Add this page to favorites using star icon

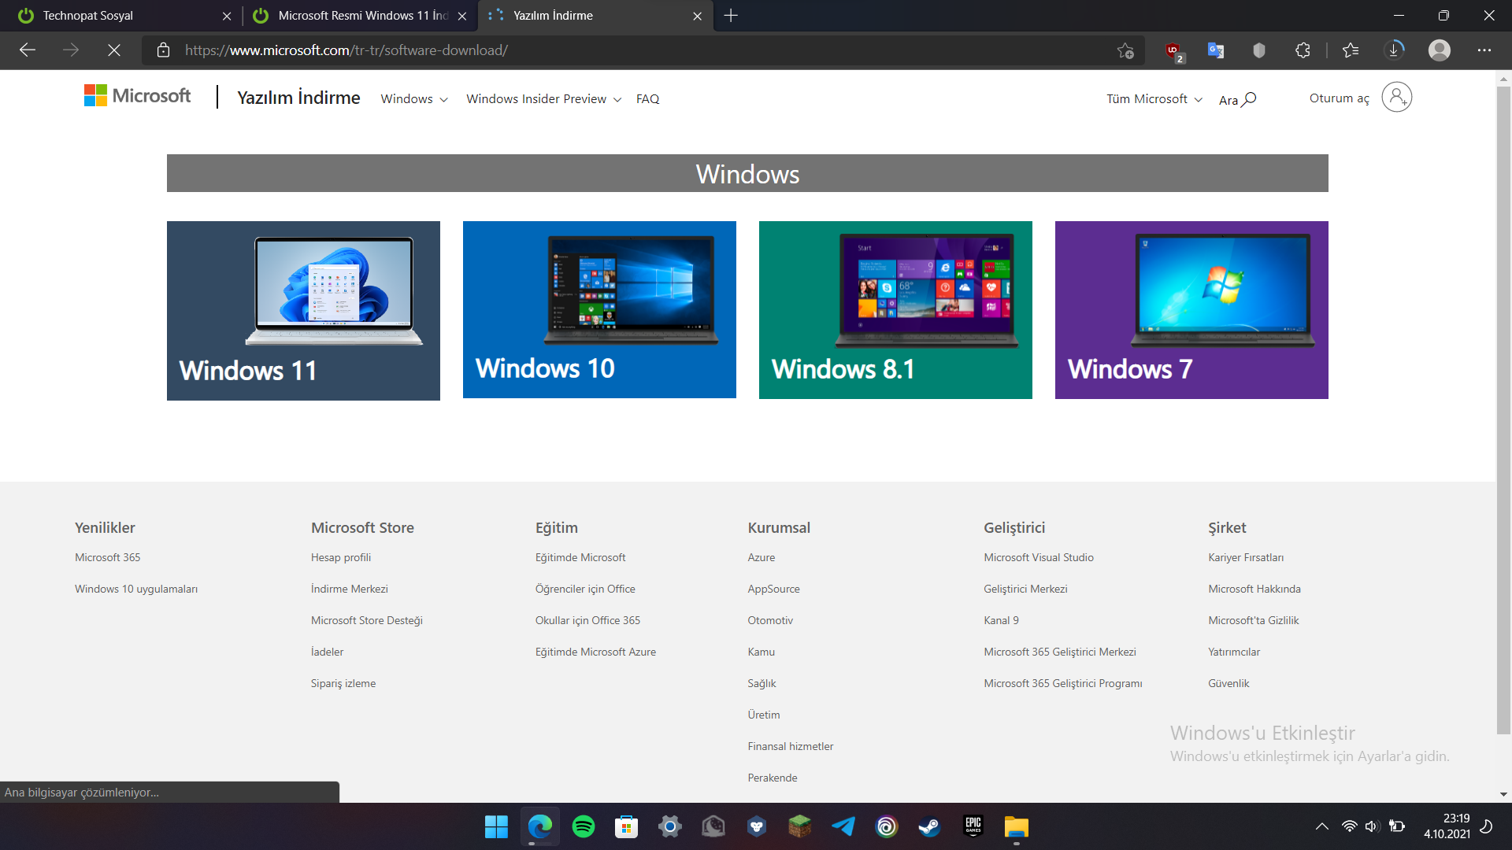pyautogui.click(x=1125, y=50)
